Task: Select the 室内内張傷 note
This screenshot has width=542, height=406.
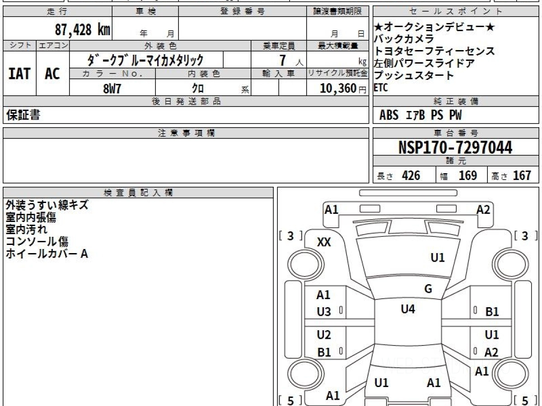Action: [x=31, y=217]
